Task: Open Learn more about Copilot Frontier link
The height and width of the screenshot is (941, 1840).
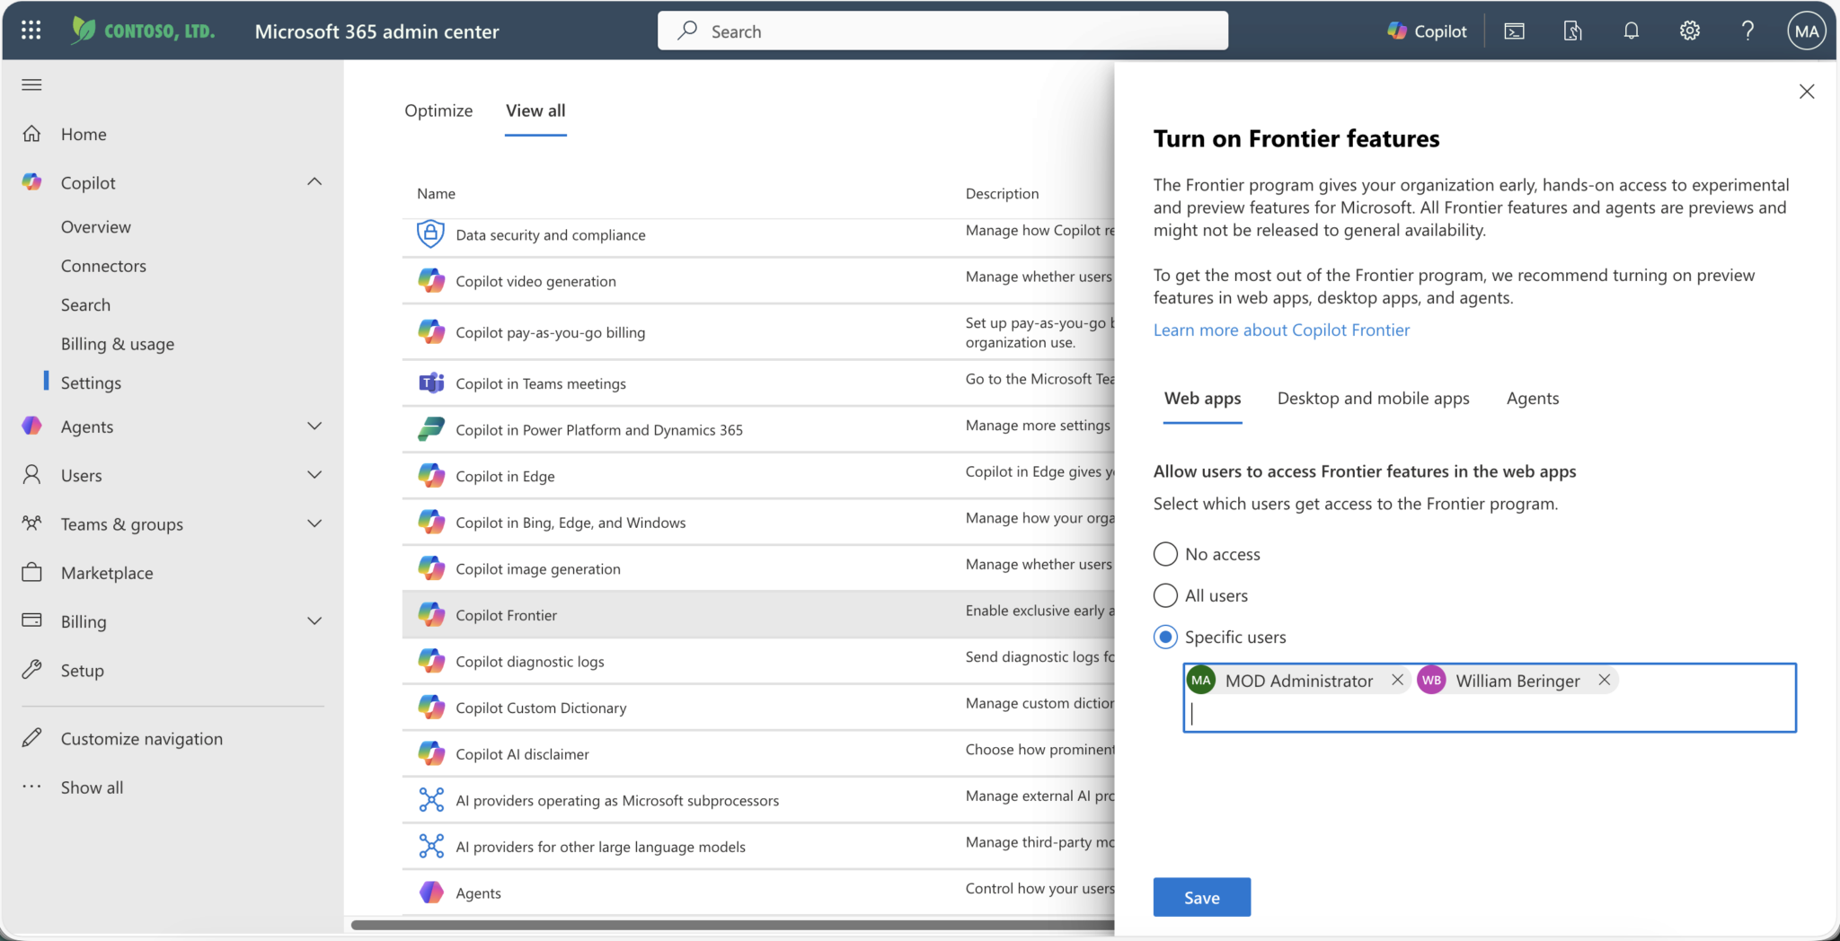Action: tap(1281, 330)
